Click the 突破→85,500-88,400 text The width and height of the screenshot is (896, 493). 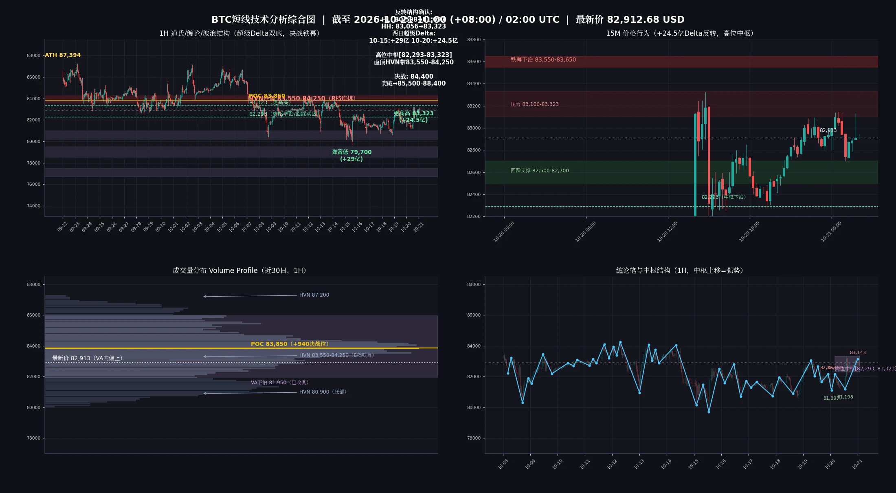click(x=413, y=84)
